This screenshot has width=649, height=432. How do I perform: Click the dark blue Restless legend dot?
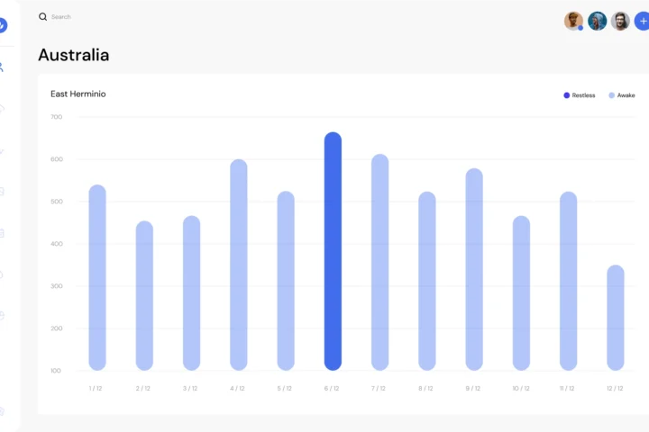coord(567,95)
